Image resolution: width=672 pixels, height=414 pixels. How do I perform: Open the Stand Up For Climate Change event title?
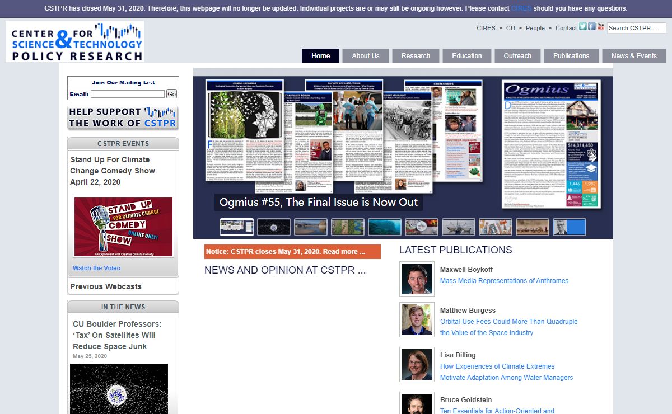pos(113,171)
